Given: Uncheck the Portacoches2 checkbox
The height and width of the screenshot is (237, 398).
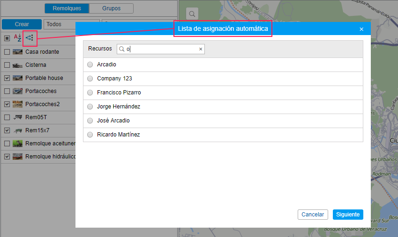Looking at the screenshot, I should point(7,104).
